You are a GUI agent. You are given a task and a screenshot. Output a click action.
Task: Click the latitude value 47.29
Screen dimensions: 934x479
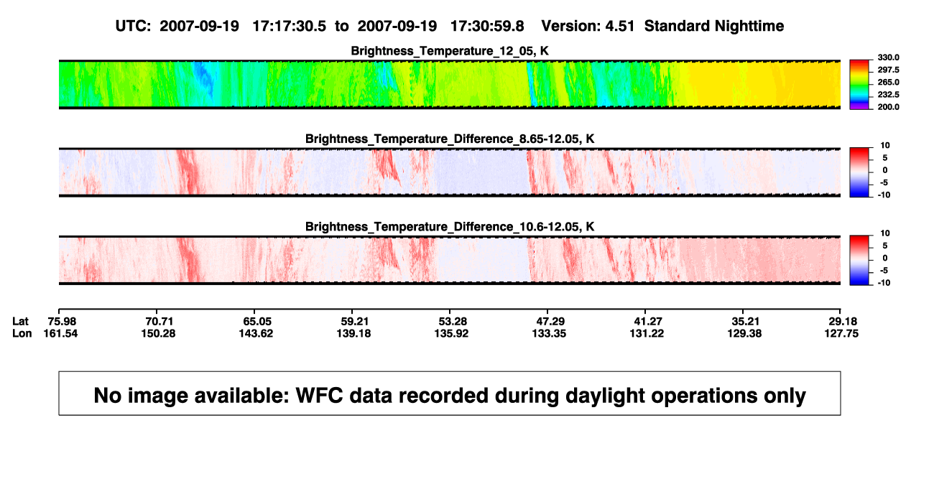[550, 321]
